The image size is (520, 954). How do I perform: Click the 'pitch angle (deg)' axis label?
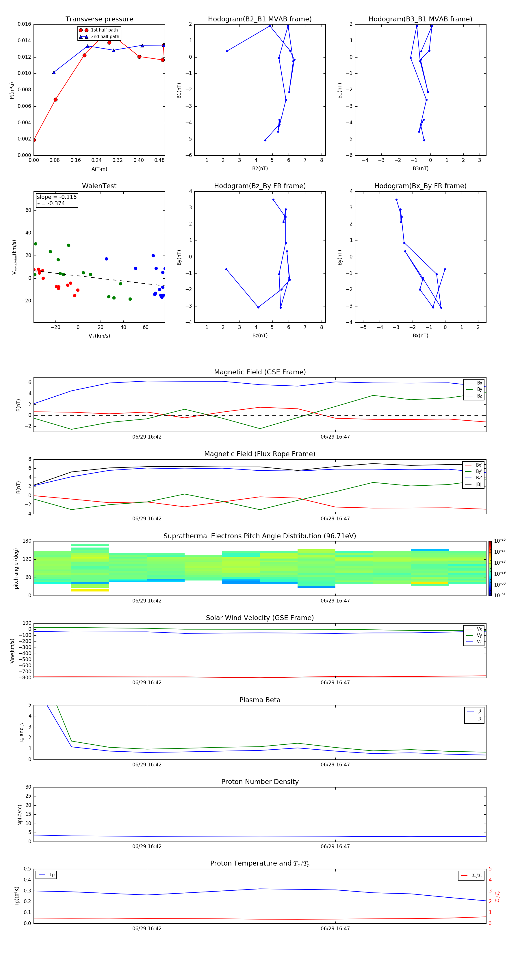click(x=16, y=568)
